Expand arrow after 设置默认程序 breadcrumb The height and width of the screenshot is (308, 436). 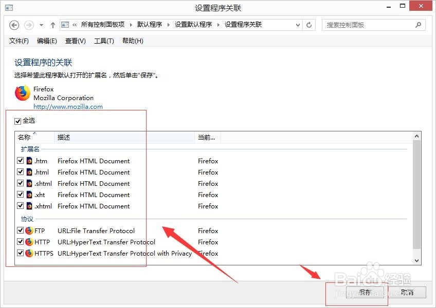219,25
